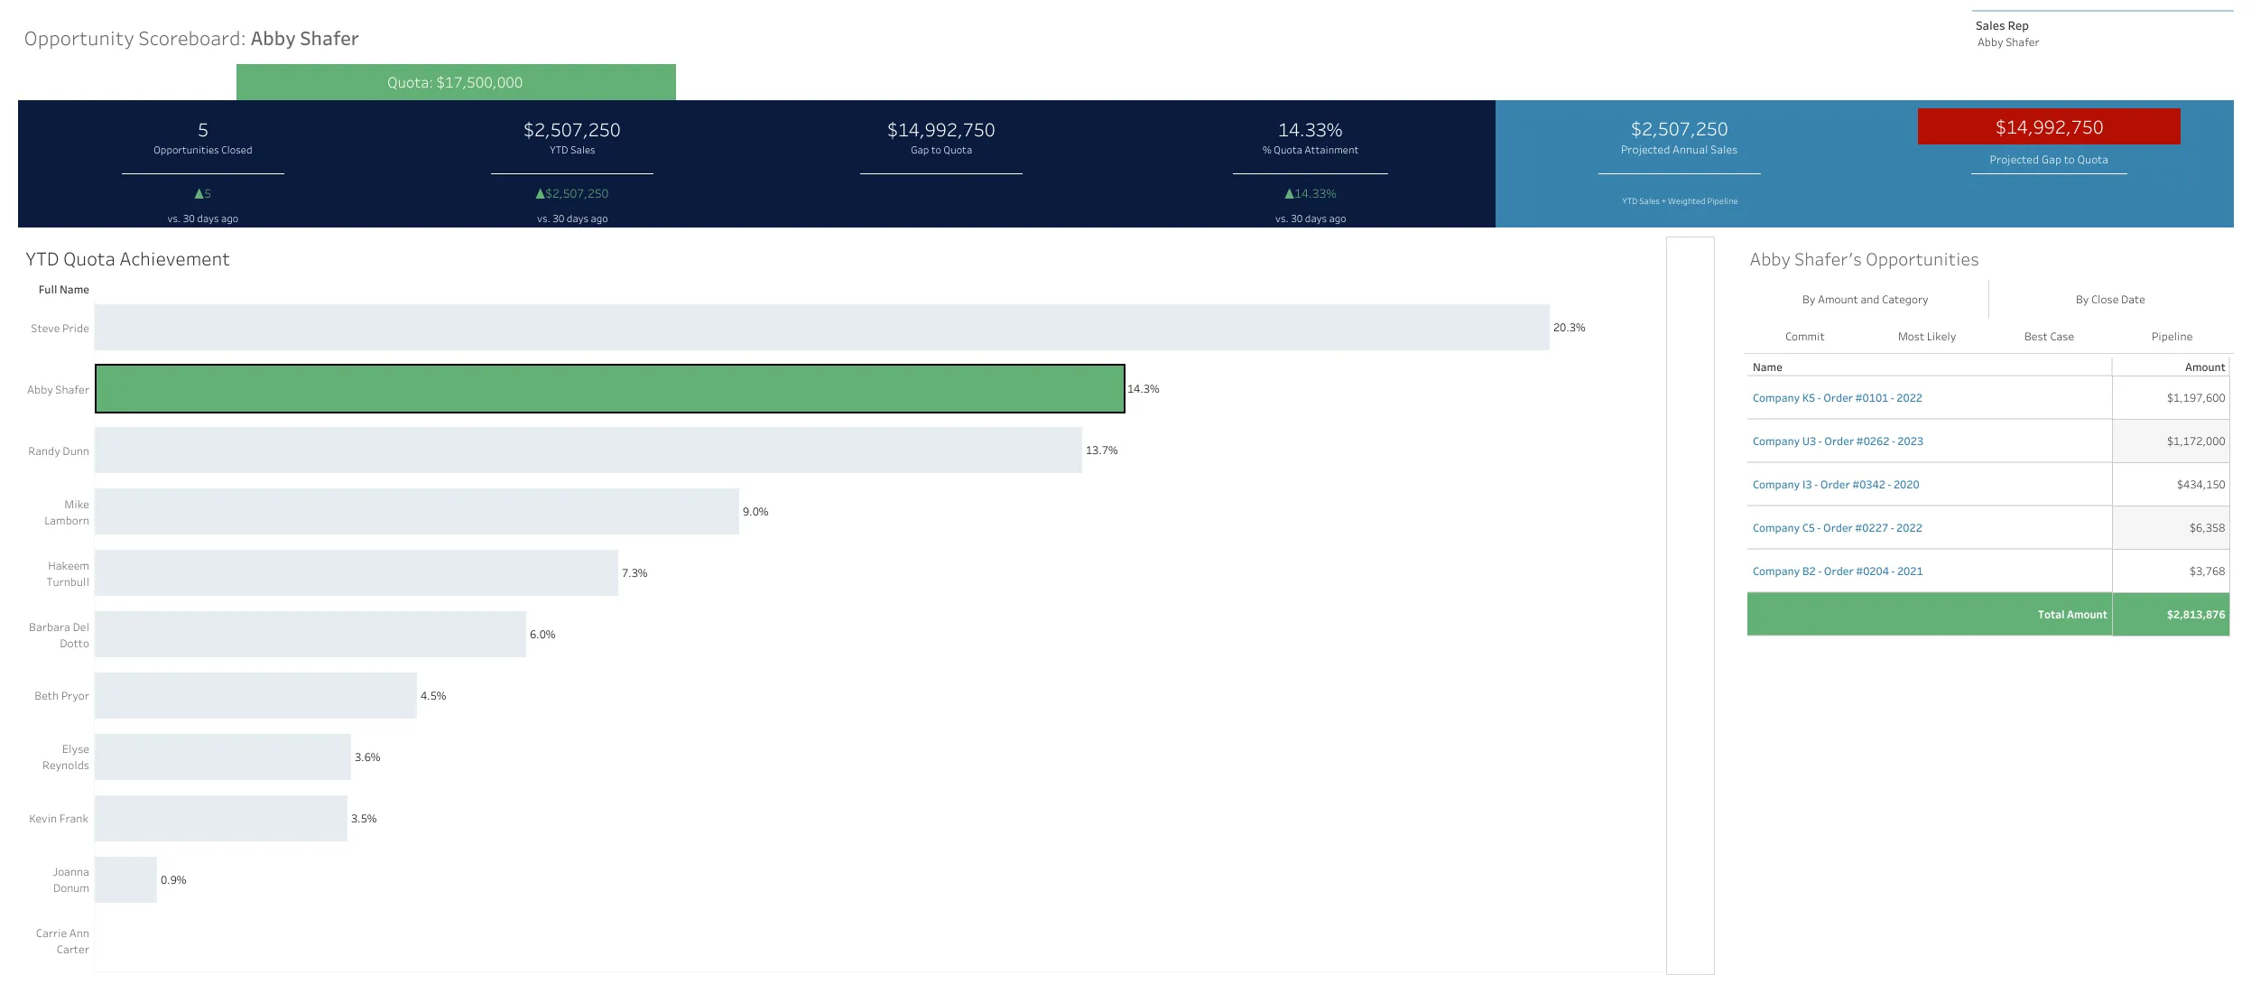Click the $6,358 amount cell
Screen dimensions: 2251x984
[2171, 528]
